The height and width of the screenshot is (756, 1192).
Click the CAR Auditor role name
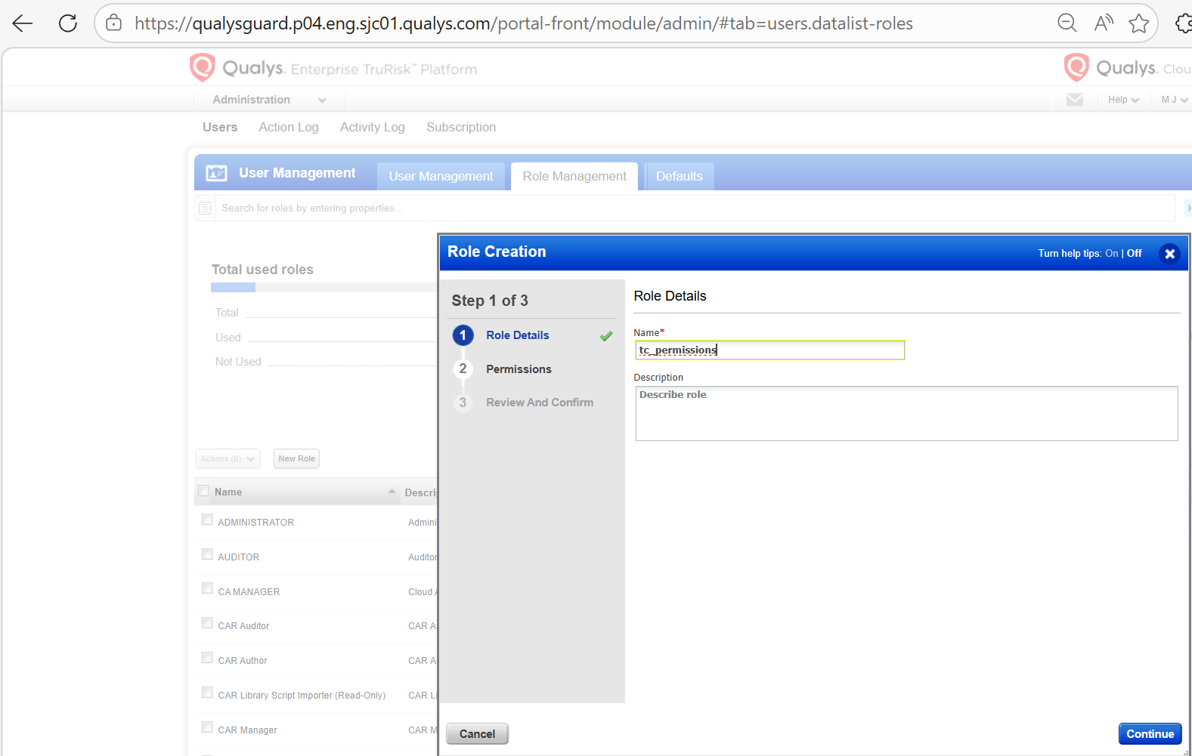[x=243, y=626]
